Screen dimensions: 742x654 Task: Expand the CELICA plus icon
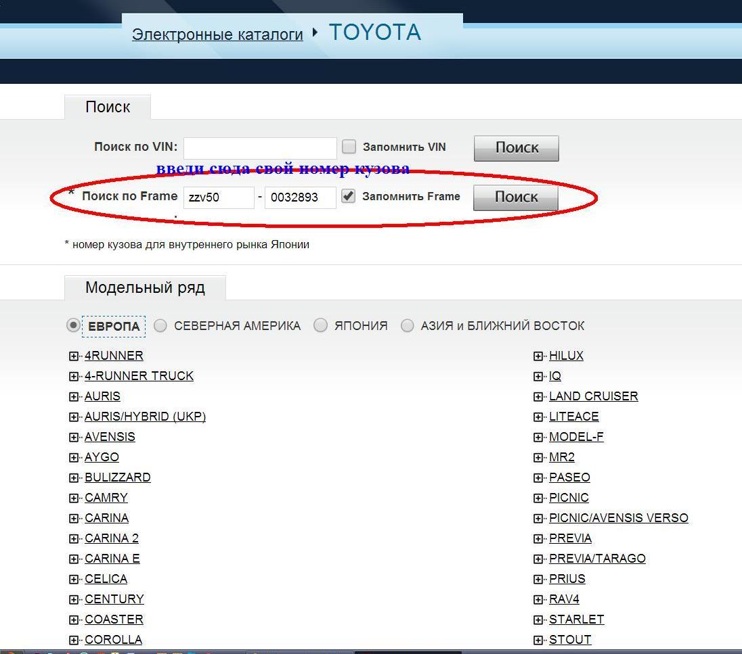tap(74, 579)
